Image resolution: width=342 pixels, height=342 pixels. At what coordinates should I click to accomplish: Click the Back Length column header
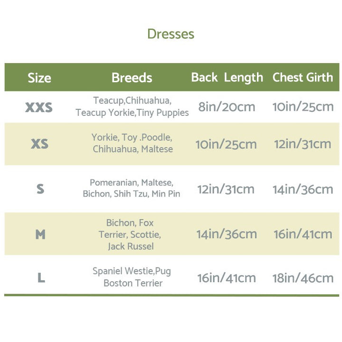pos(227,77)
